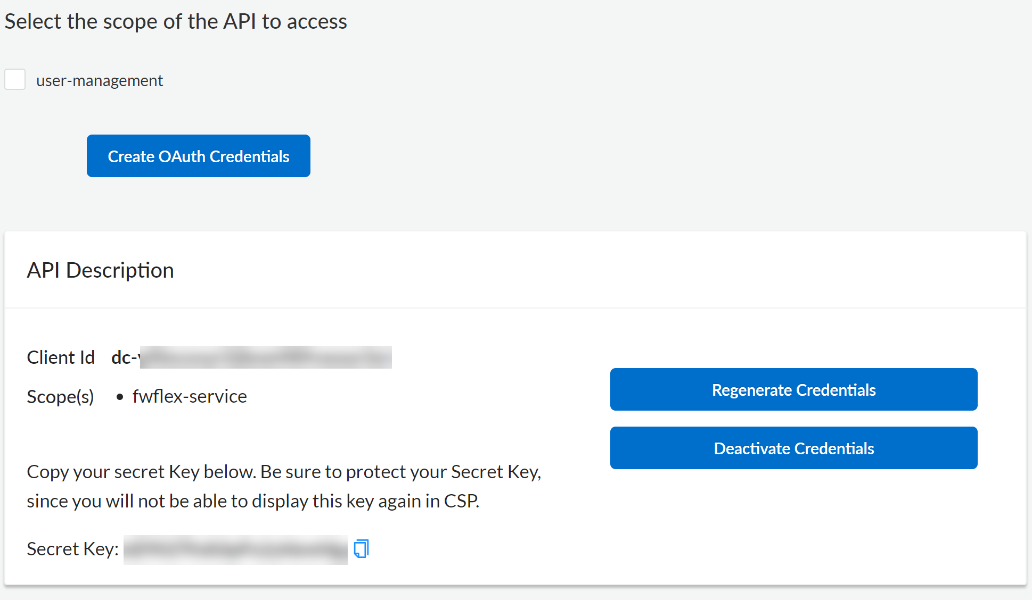Screen dimensions: 1032x600
Task: Click the 'display this key again in CSP' line
Action: (253, 501)
